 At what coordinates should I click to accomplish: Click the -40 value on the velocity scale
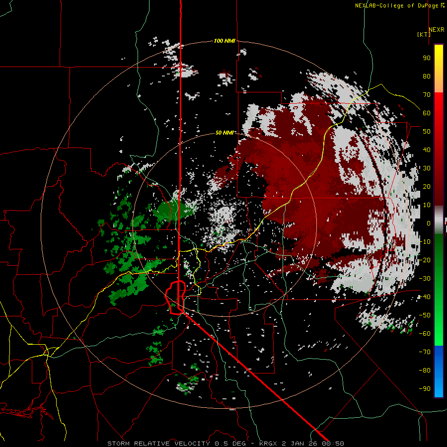[x=425, y=297]
